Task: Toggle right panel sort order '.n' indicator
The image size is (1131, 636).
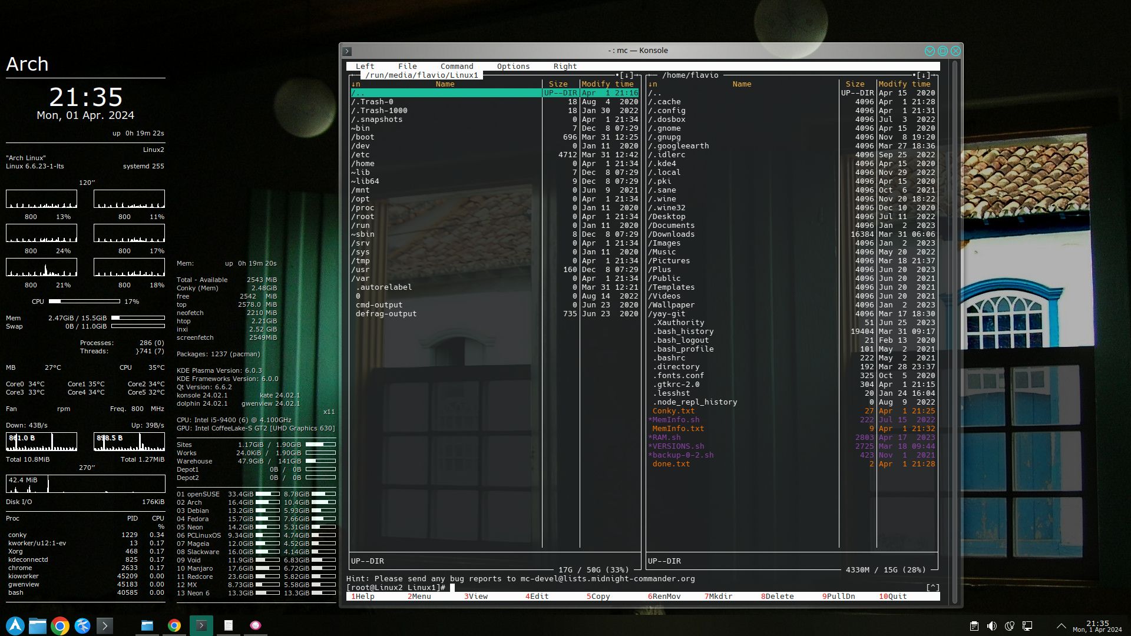Action: 653,84
